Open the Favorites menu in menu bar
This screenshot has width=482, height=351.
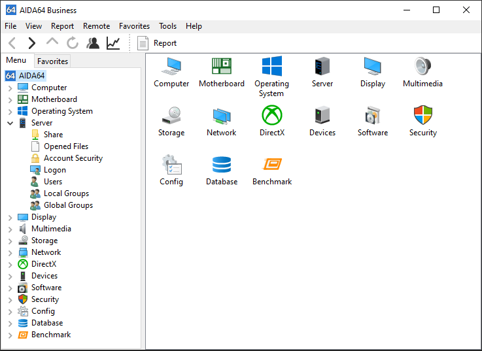click(x=134, y=26)
